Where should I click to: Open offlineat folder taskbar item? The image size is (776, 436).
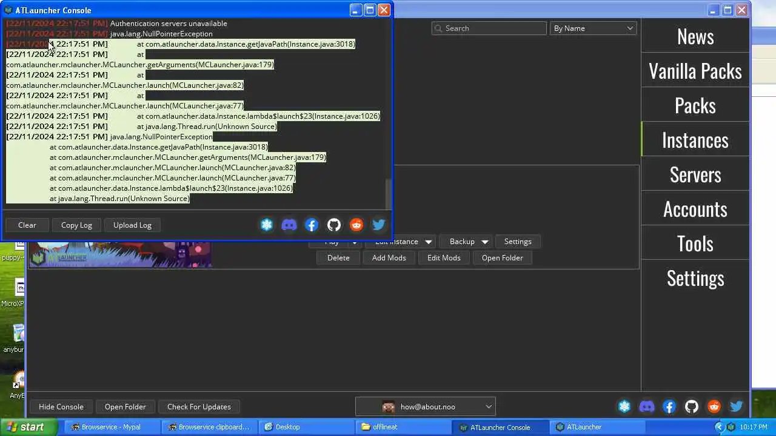403,427
